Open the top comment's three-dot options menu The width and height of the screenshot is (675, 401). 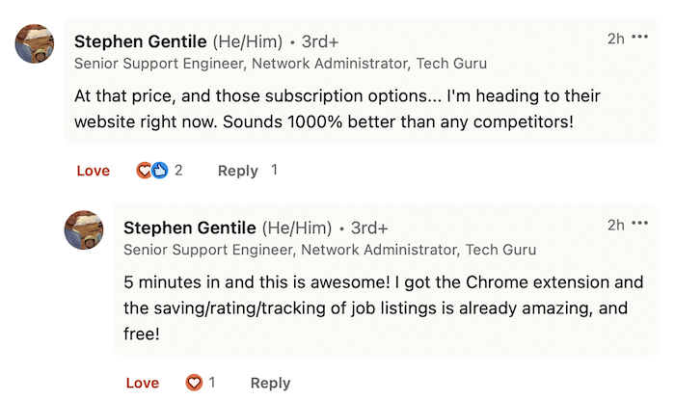(639, 37)
